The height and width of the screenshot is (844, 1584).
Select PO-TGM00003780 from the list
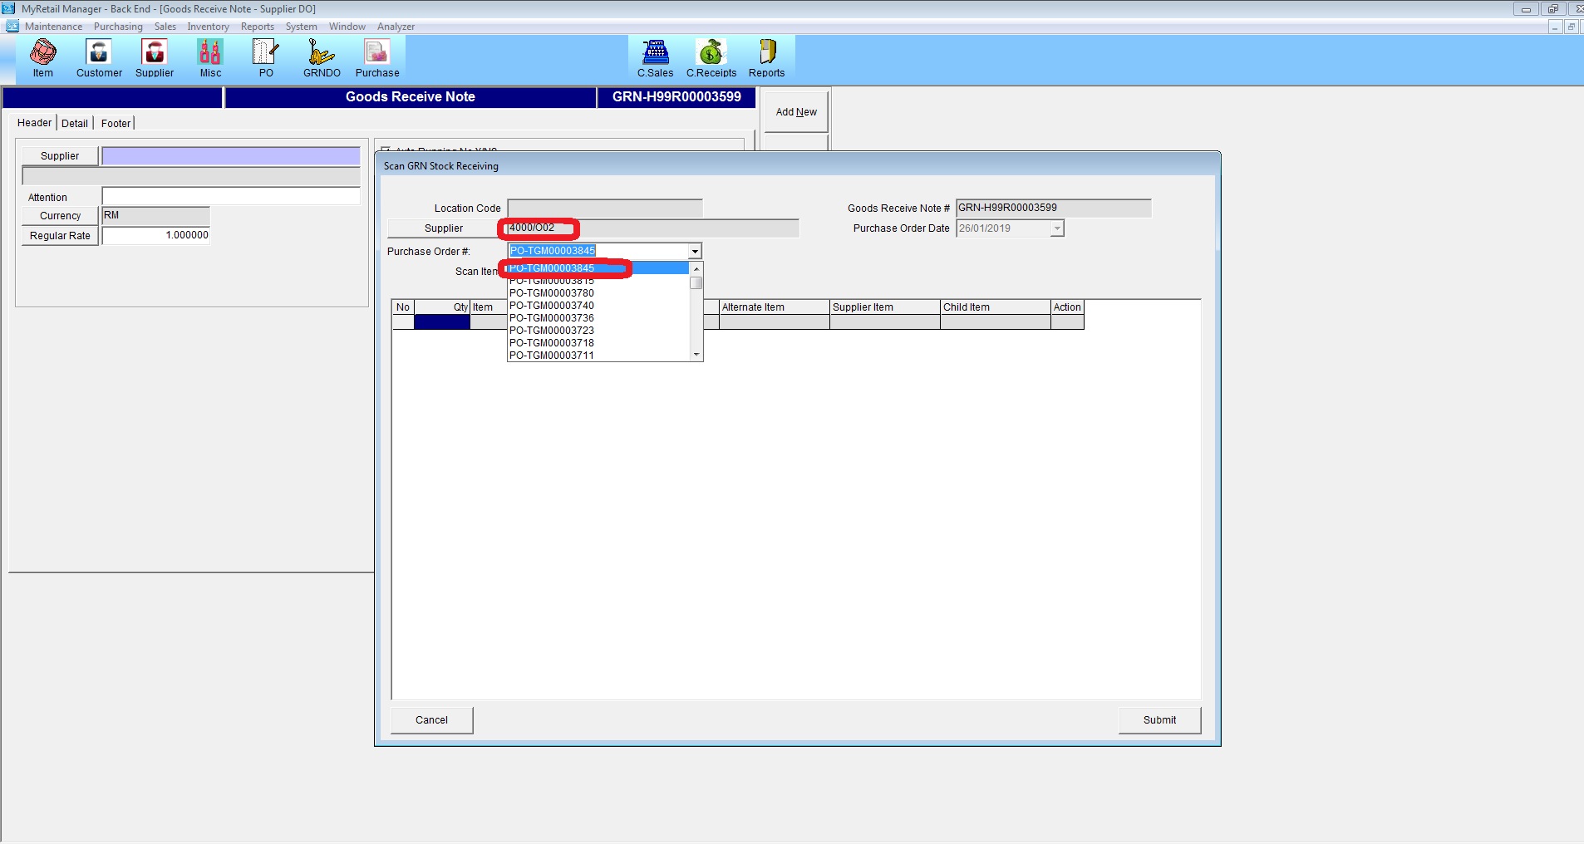552,293
